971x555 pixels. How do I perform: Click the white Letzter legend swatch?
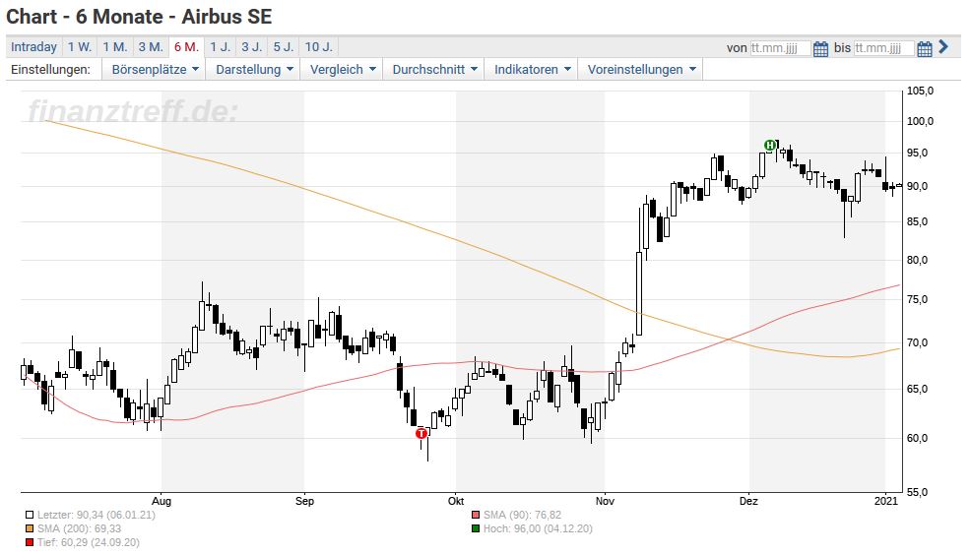30,515
